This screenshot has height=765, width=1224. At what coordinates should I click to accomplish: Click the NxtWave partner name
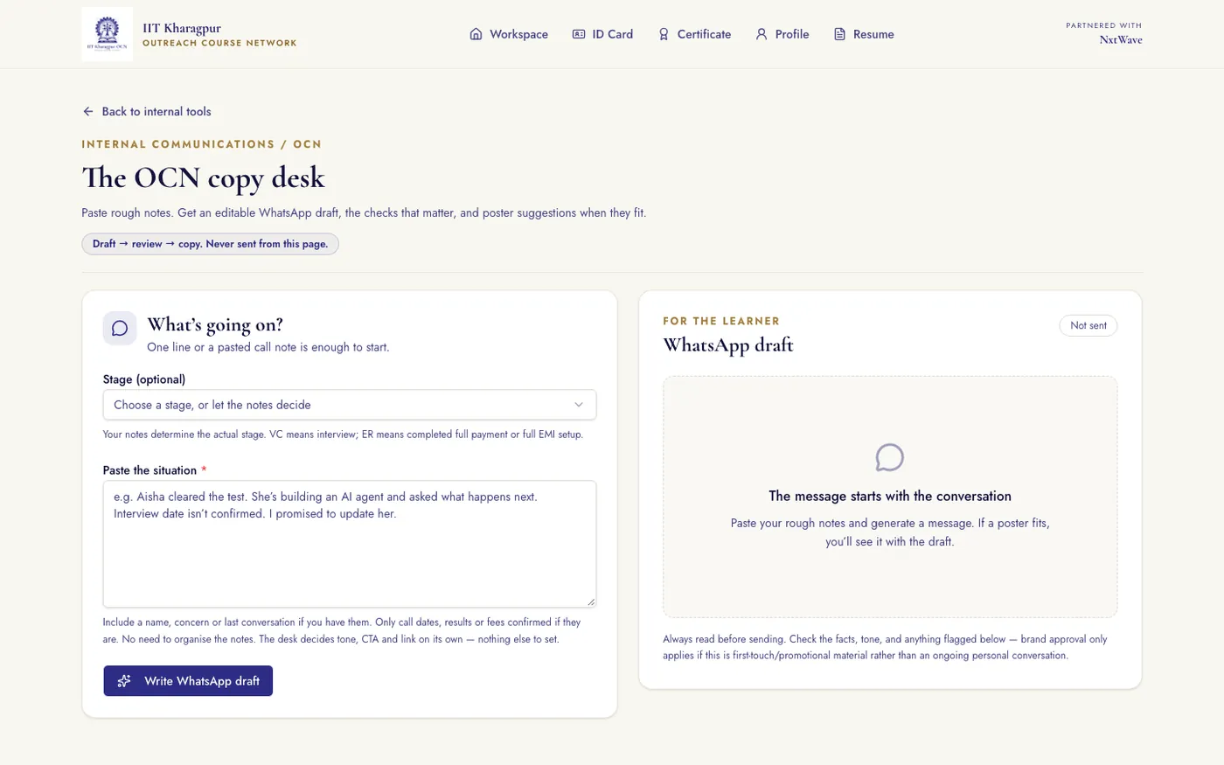point(1121,39)
